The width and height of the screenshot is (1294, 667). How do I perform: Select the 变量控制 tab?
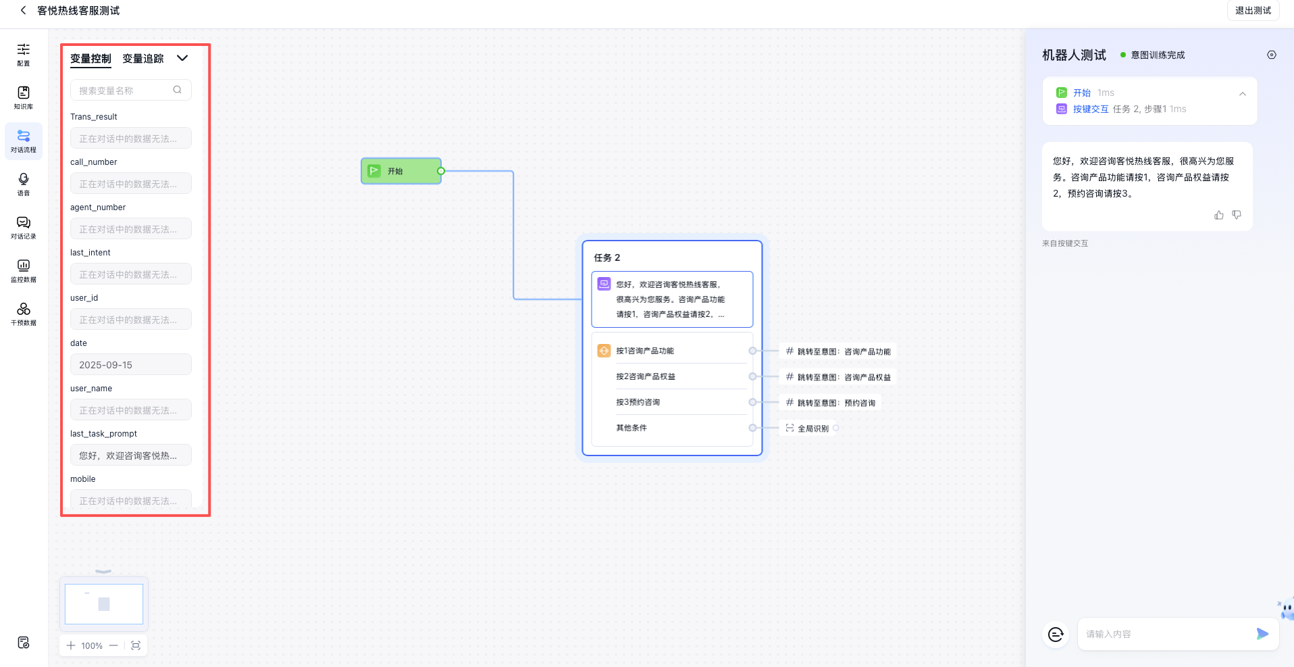pos(90,59)
